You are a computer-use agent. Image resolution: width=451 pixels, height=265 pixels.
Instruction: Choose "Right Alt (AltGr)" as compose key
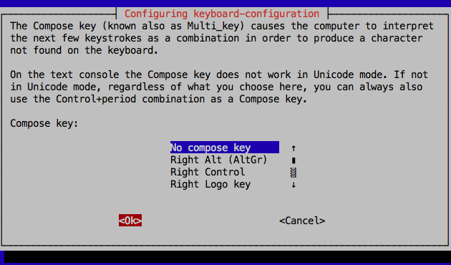(x=219, y=160)
